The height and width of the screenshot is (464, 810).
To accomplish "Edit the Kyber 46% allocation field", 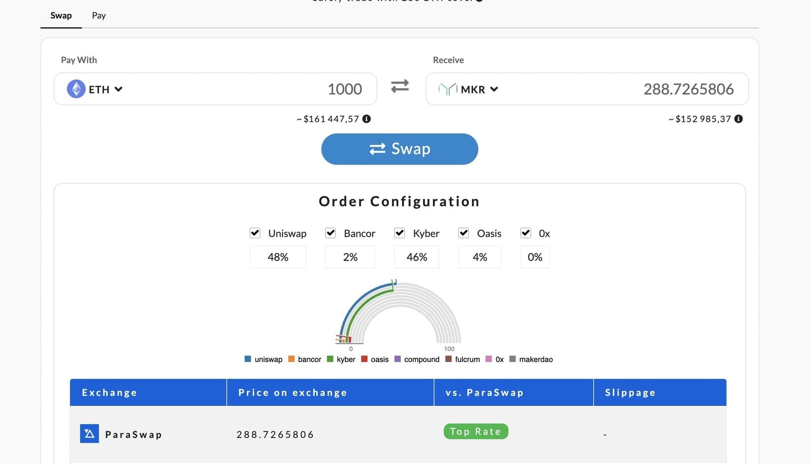I will tap(416, 257).
